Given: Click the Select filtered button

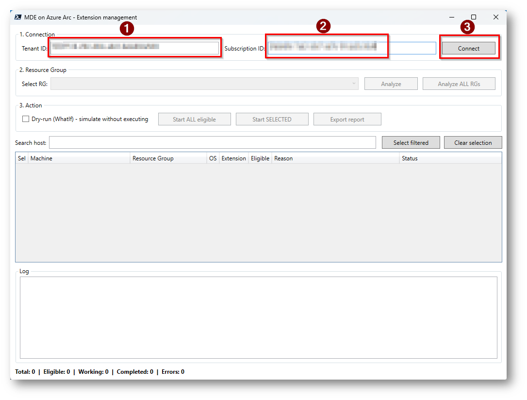Looking at the screenshot, I should pos(411,142).
